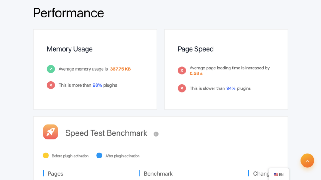The width and height of the screenshot is (321, 180).
Task: Click the green checkmark for average memory usage
Action: [x=51, y=69]
